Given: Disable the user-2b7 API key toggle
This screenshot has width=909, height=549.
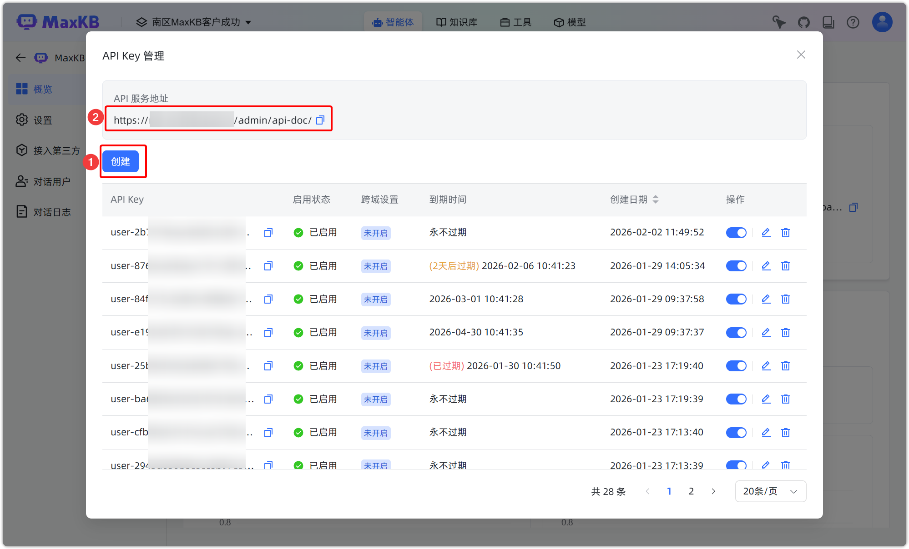Looking at the screenshot, I should pyautogui.click(x=736, y=233).
